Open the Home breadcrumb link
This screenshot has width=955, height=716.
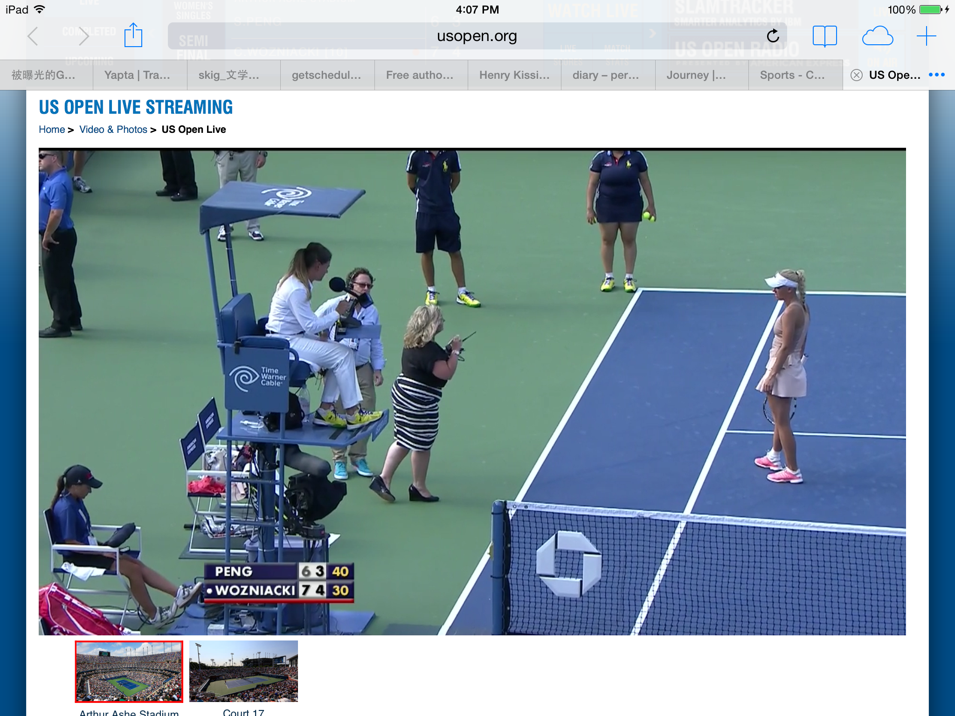tap(52, 130)
